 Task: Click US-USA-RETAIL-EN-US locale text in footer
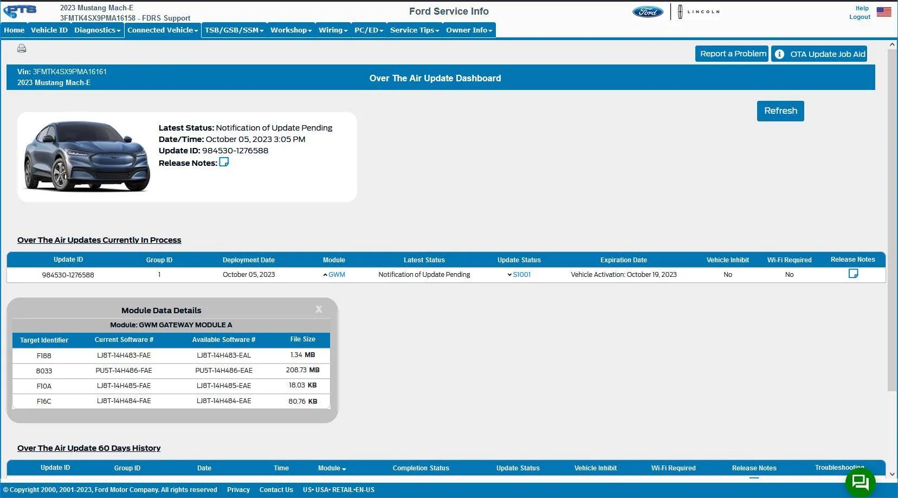[339, 490]
